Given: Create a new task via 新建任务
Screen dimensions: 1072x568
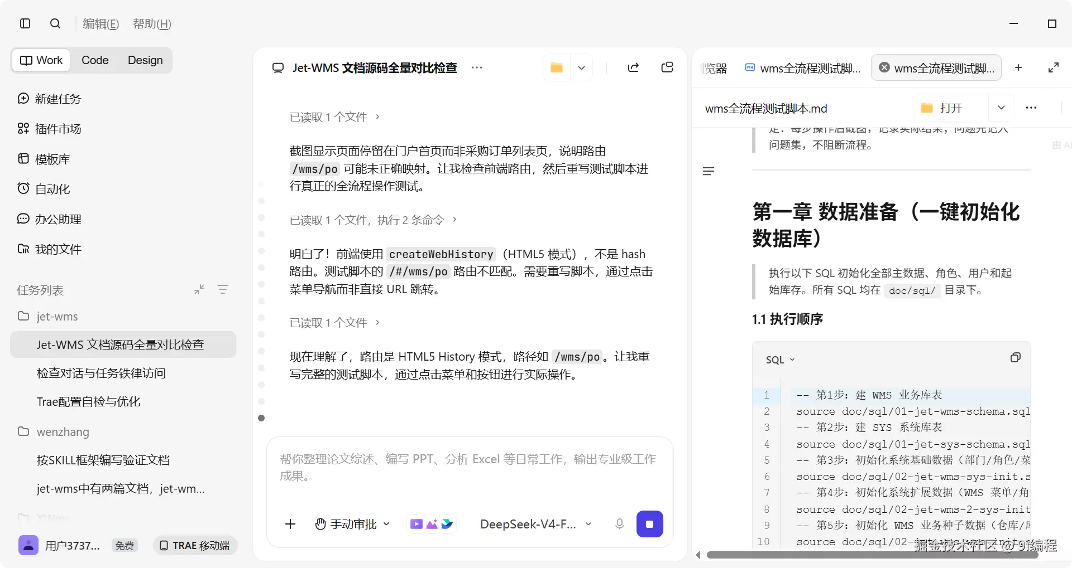Looking at the screenshot, I should point(49,99).
